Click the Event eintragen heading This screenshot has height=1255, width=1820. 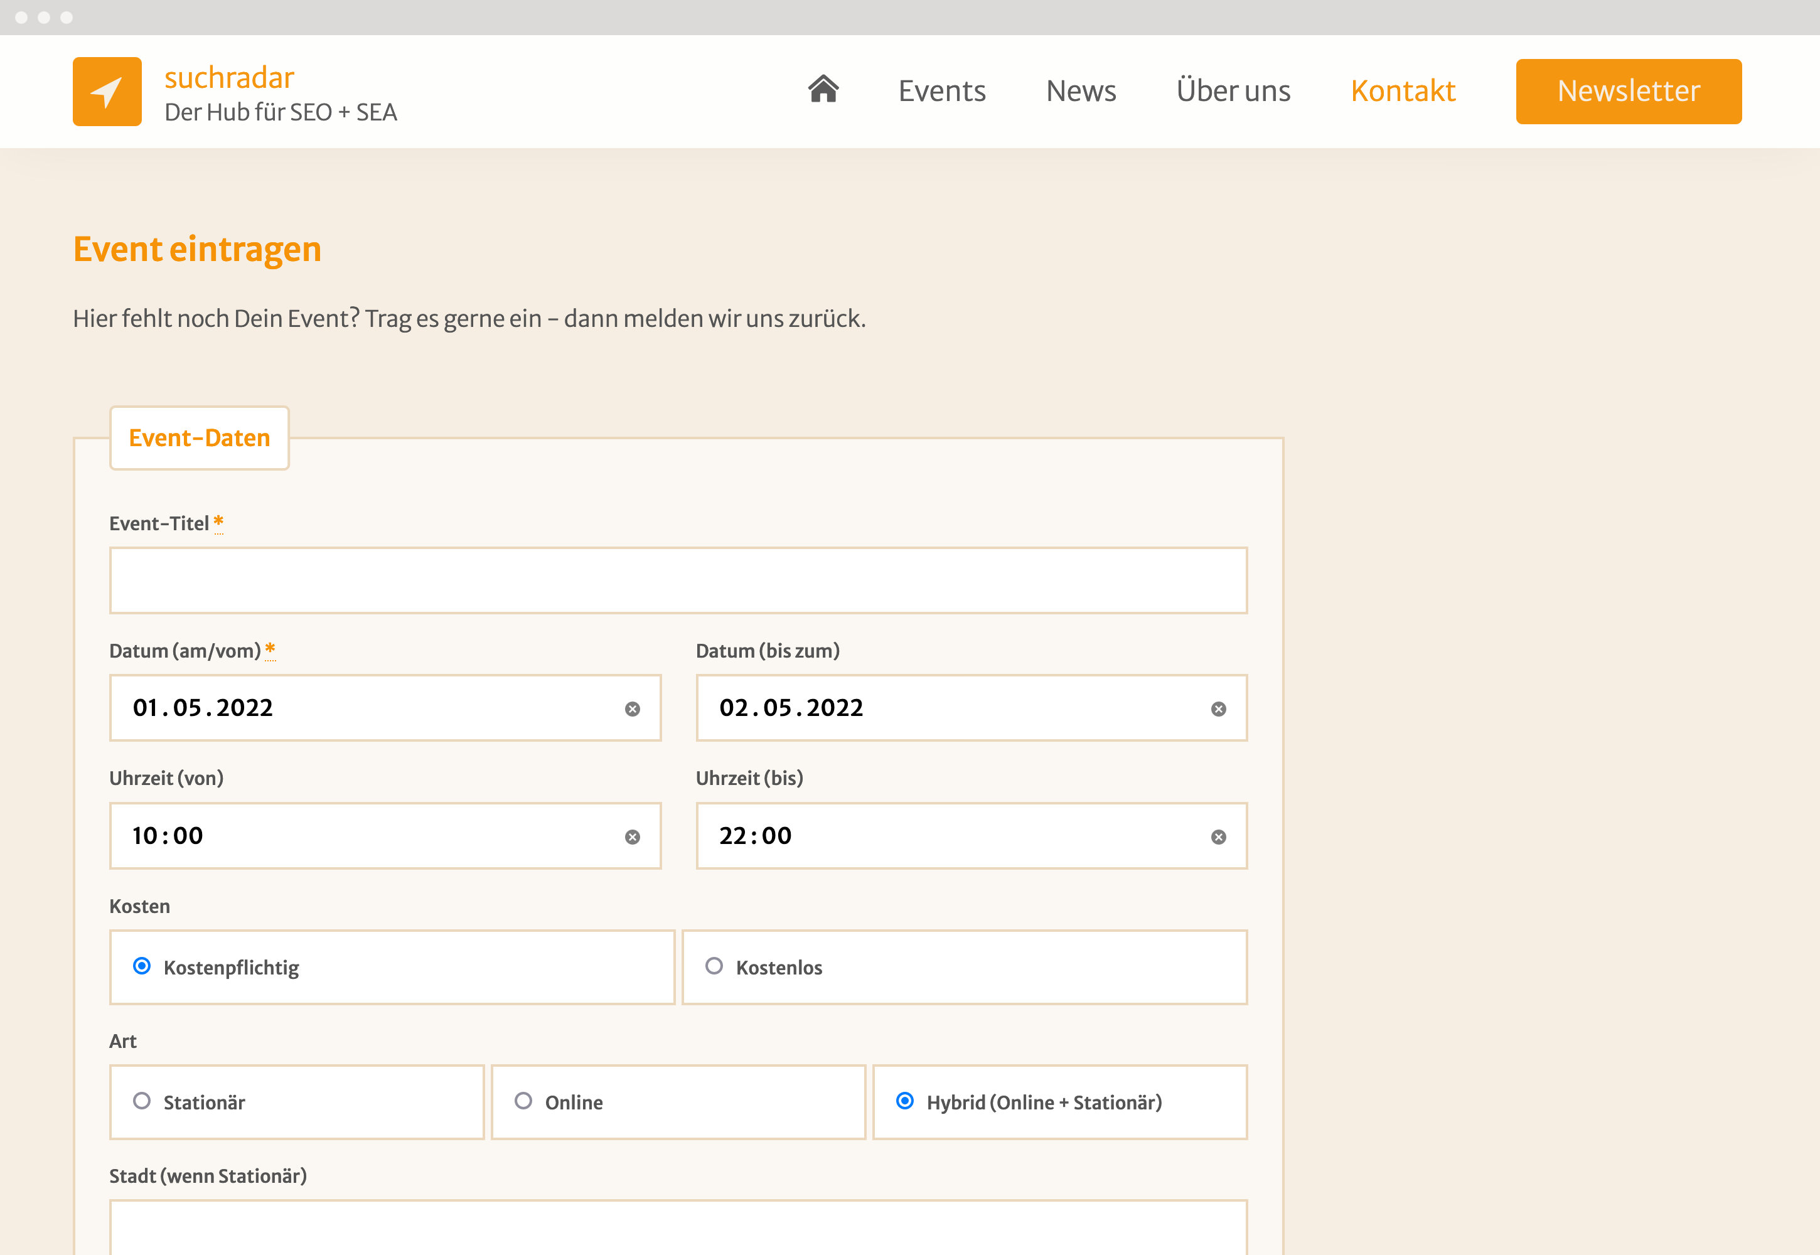click(x=198, y=249)
